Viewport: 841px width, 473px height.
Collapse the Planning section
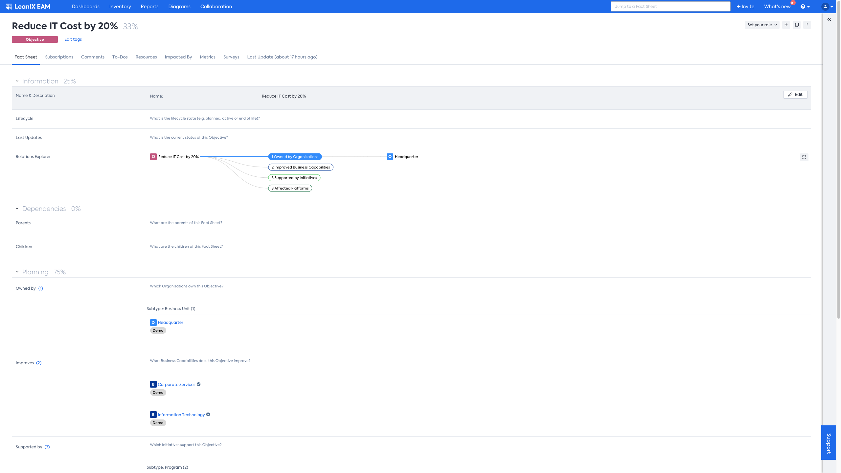coord(17,272)
